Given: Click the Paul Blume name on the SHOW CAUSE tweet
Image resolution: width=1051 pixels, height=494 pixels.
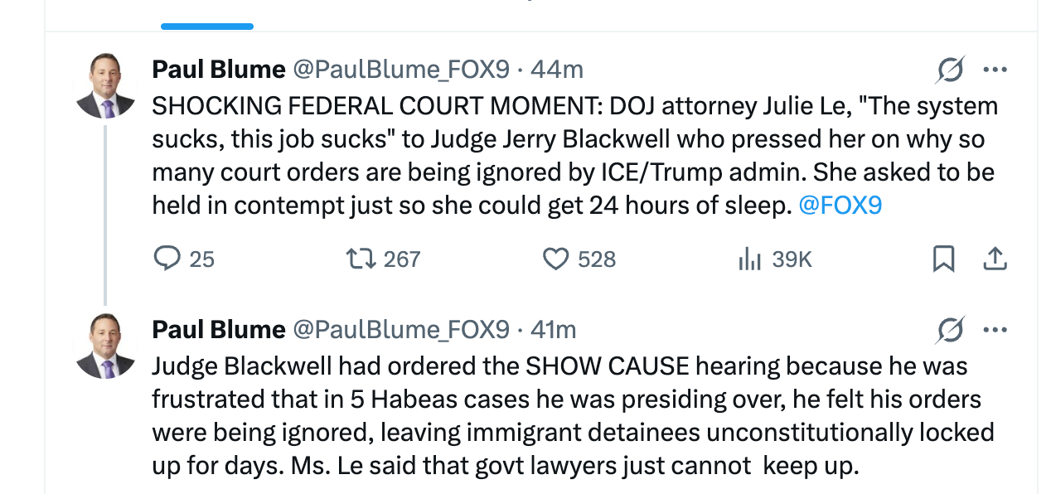Looking at the screenshot, I should click(218, 330).
